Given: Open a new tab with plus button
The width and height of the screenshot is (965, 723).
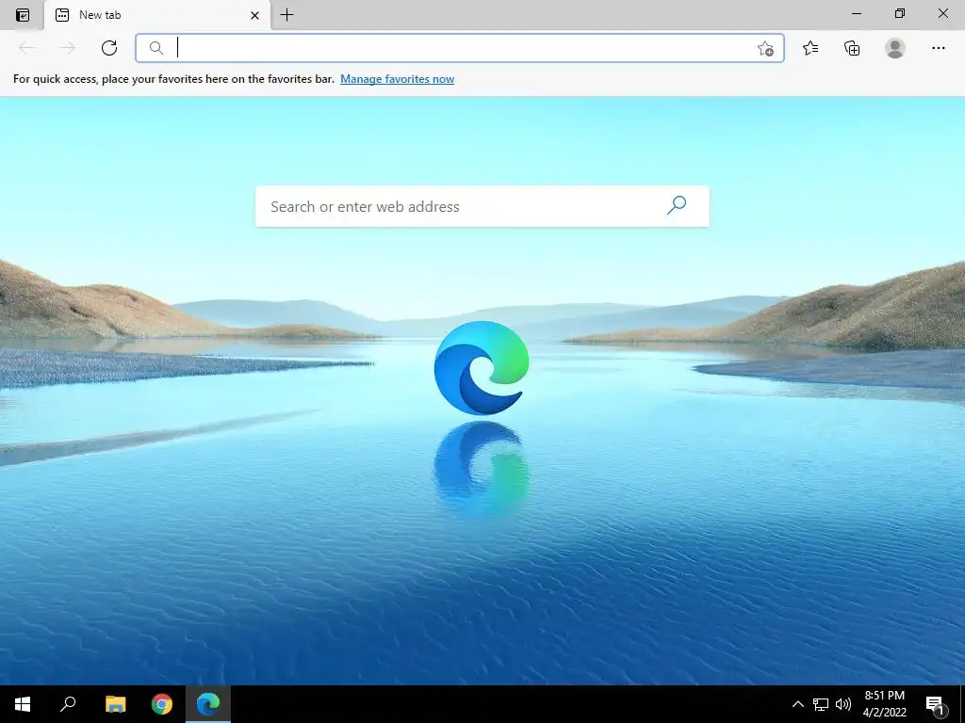Looking at the screenshot, I should click(x=286, y=15).
